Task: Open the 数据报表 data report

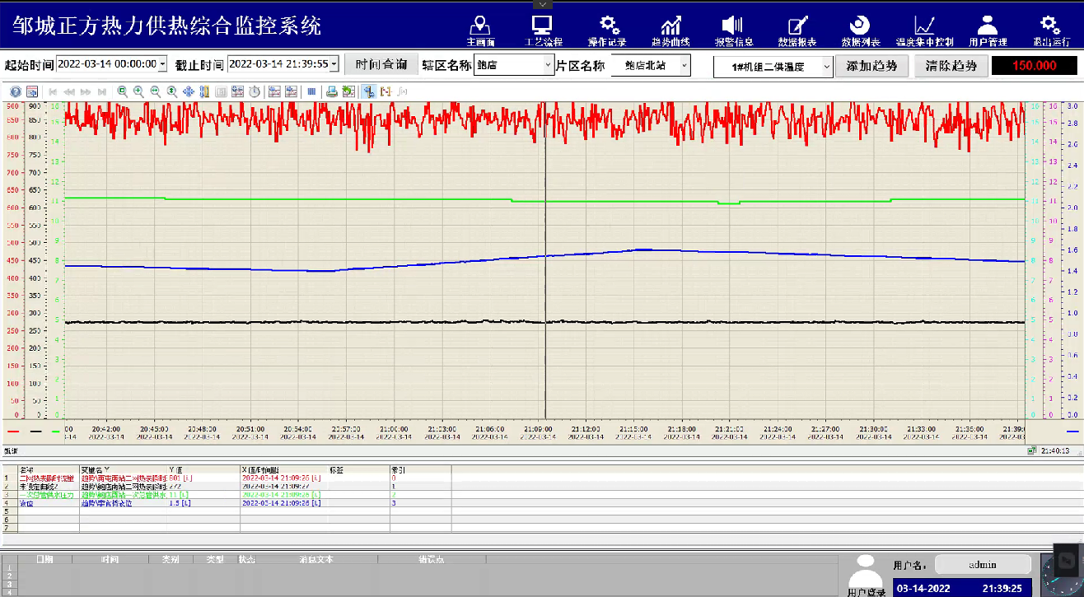Action: [797, 29]
